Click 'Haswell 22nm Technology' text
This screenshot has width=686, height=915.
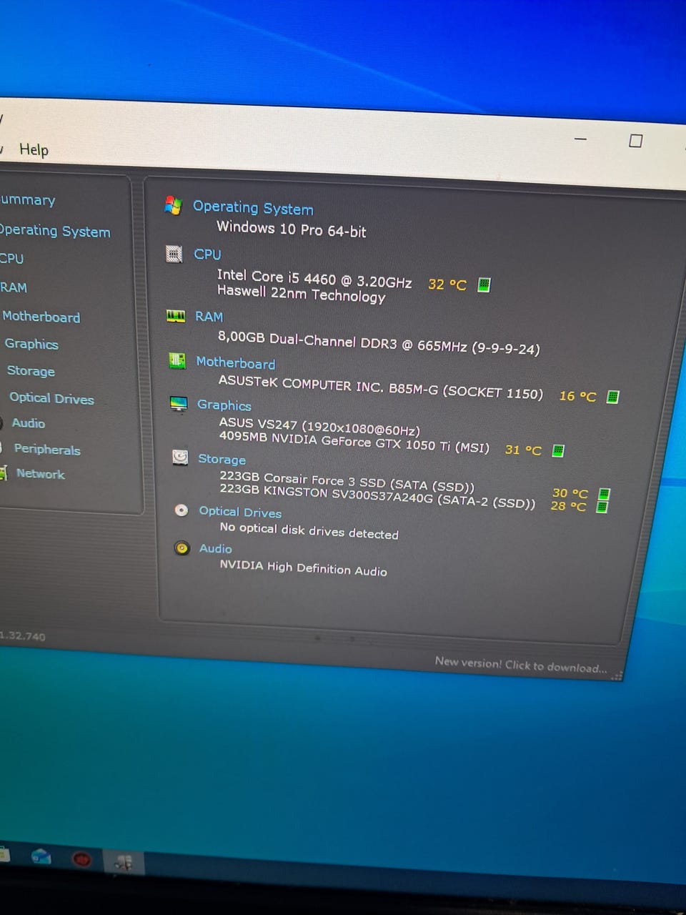[x=301, y=293]
